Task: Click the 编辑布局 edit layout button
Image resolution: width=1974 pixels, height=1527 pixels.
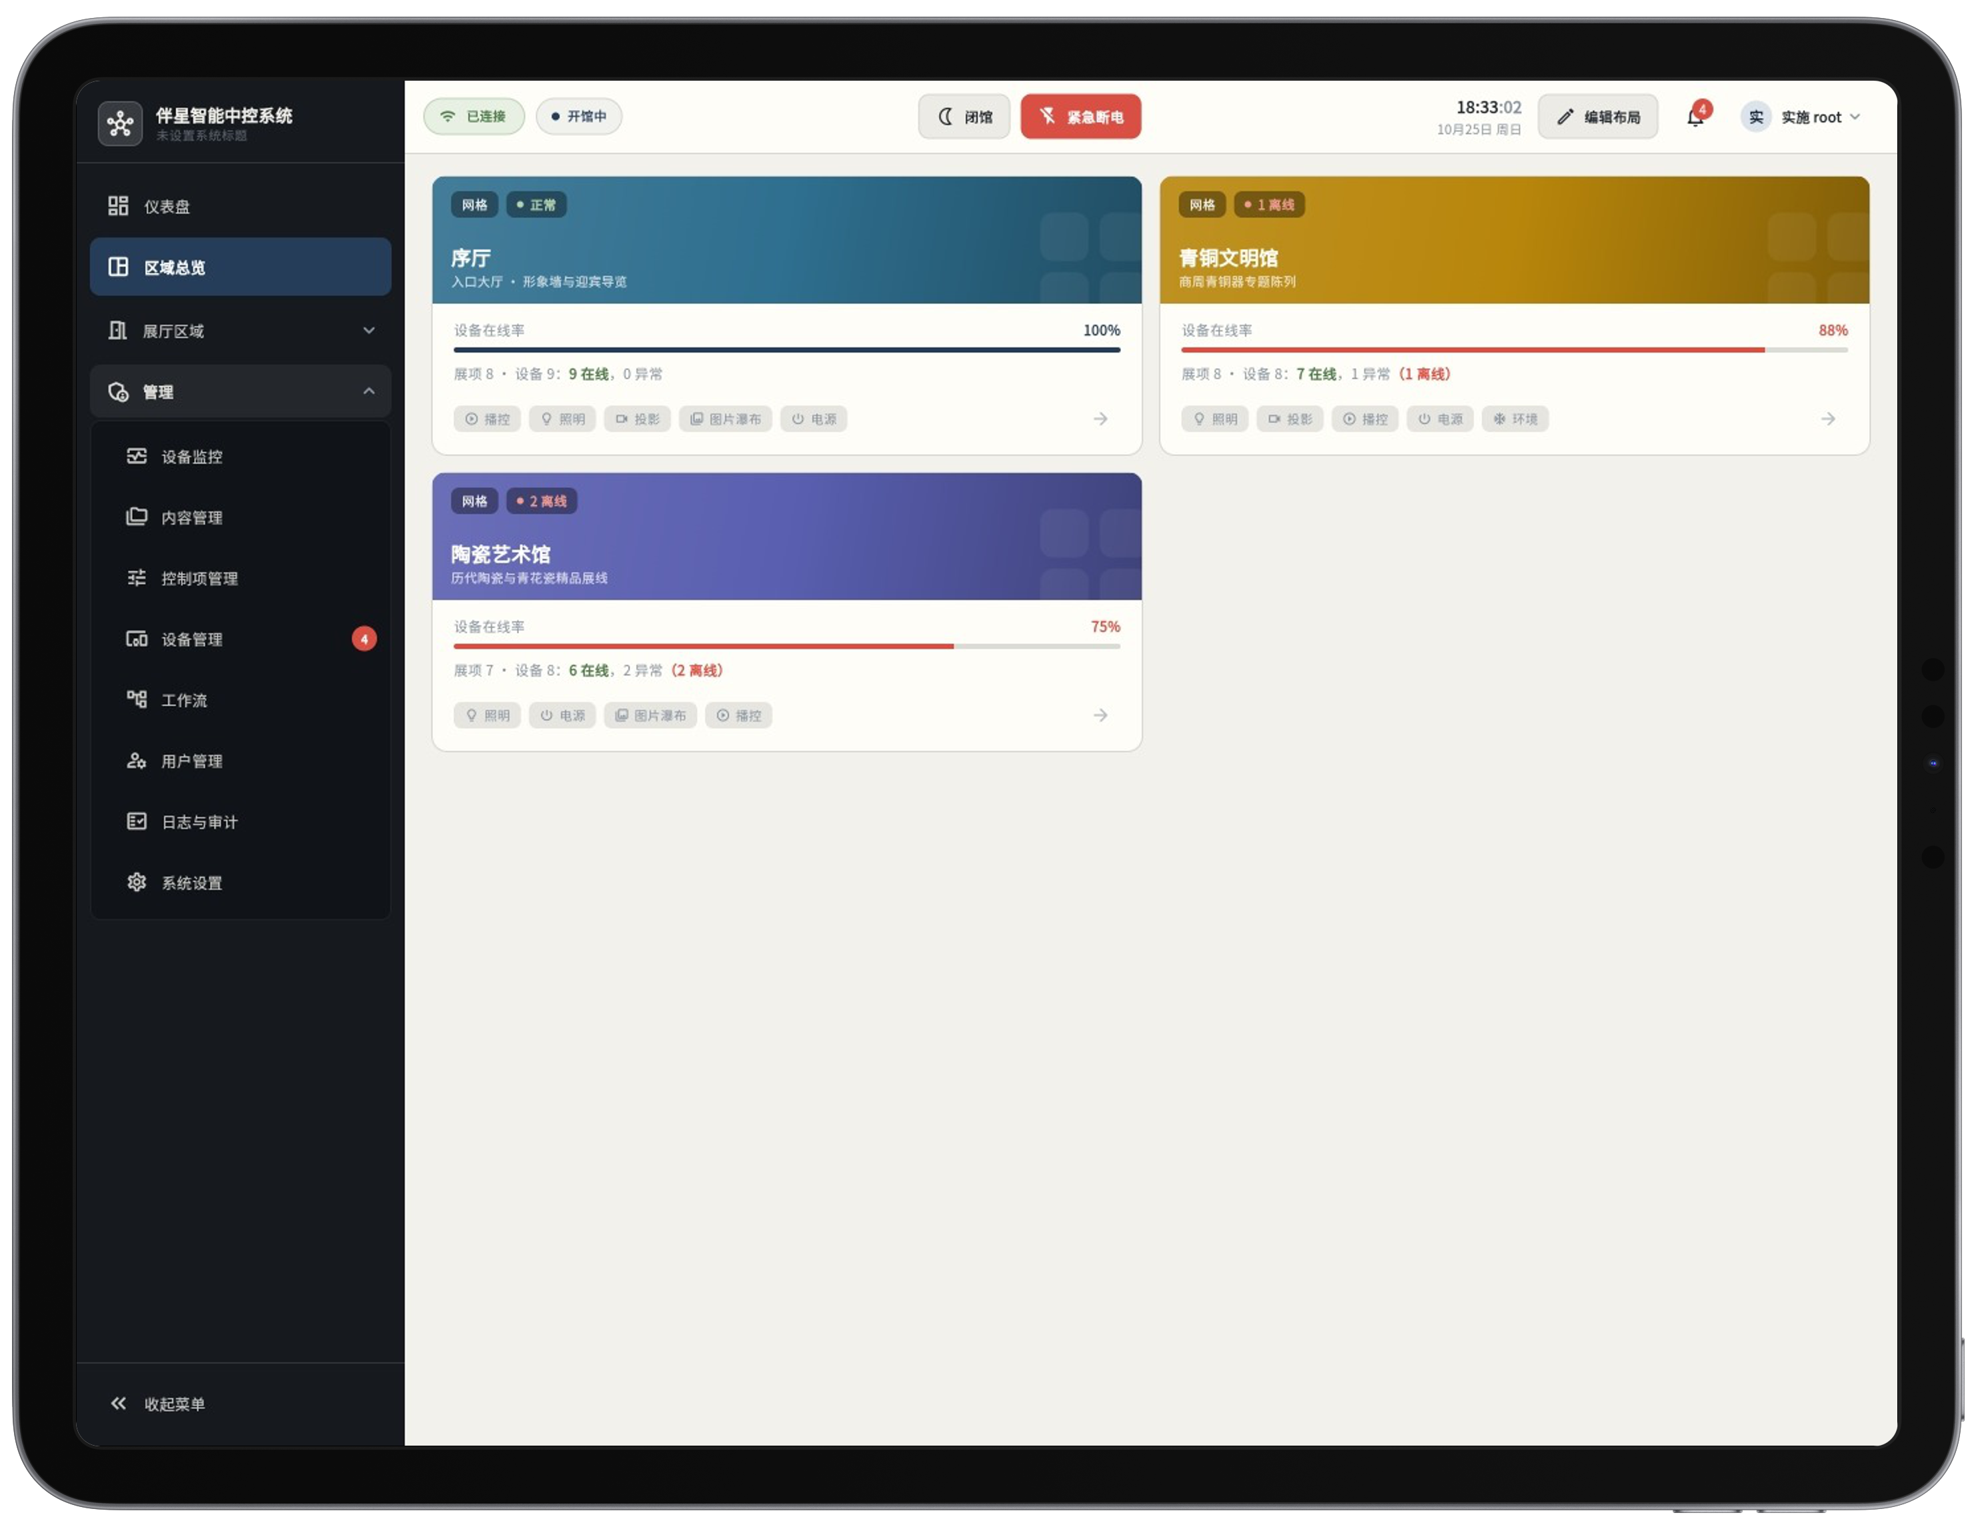Action: 1598,117
